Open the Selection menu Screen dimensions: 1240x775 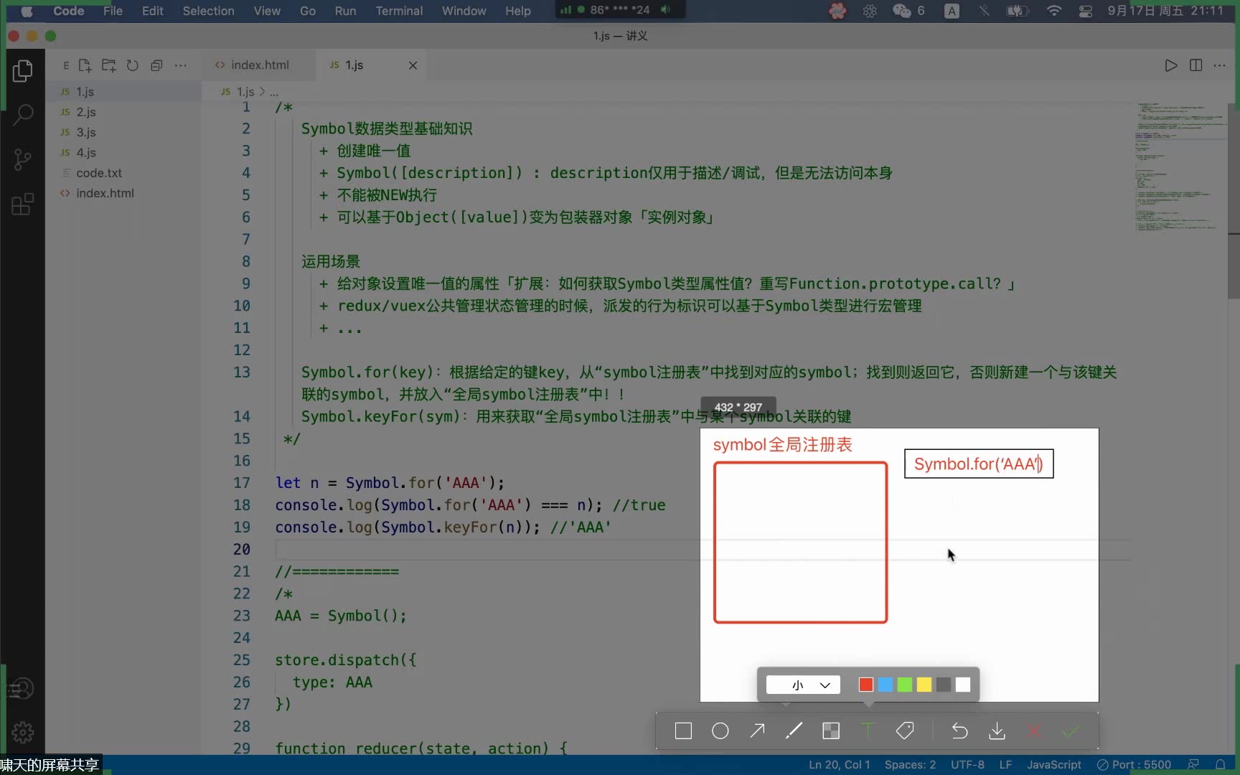tap(208, 11)
